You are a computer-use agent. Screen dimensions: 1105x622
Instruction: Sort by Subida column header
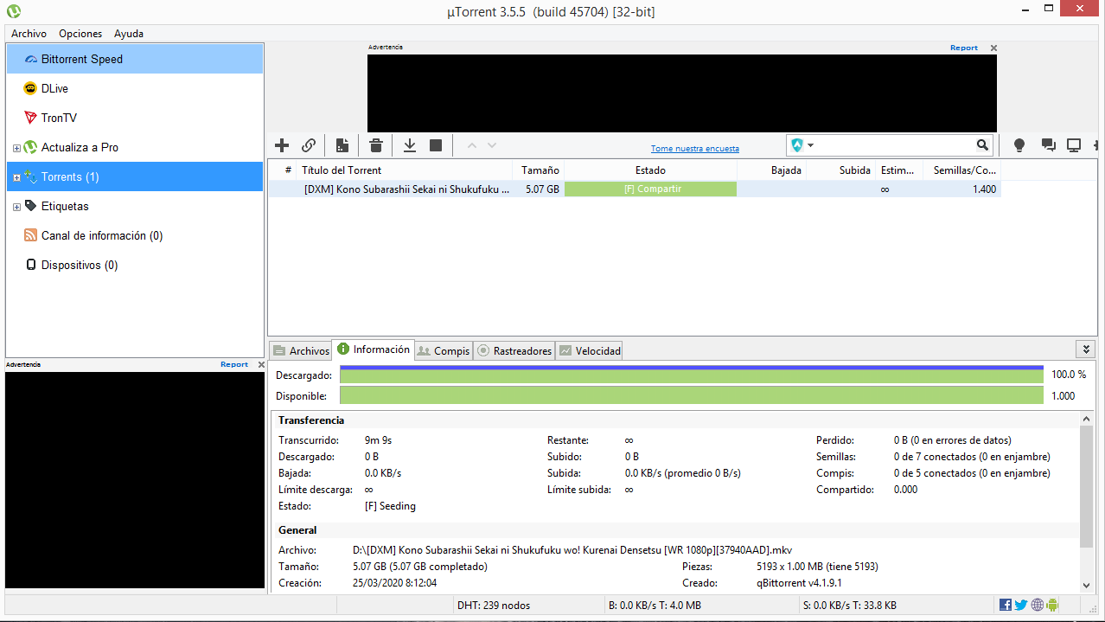tap(841, 170)
